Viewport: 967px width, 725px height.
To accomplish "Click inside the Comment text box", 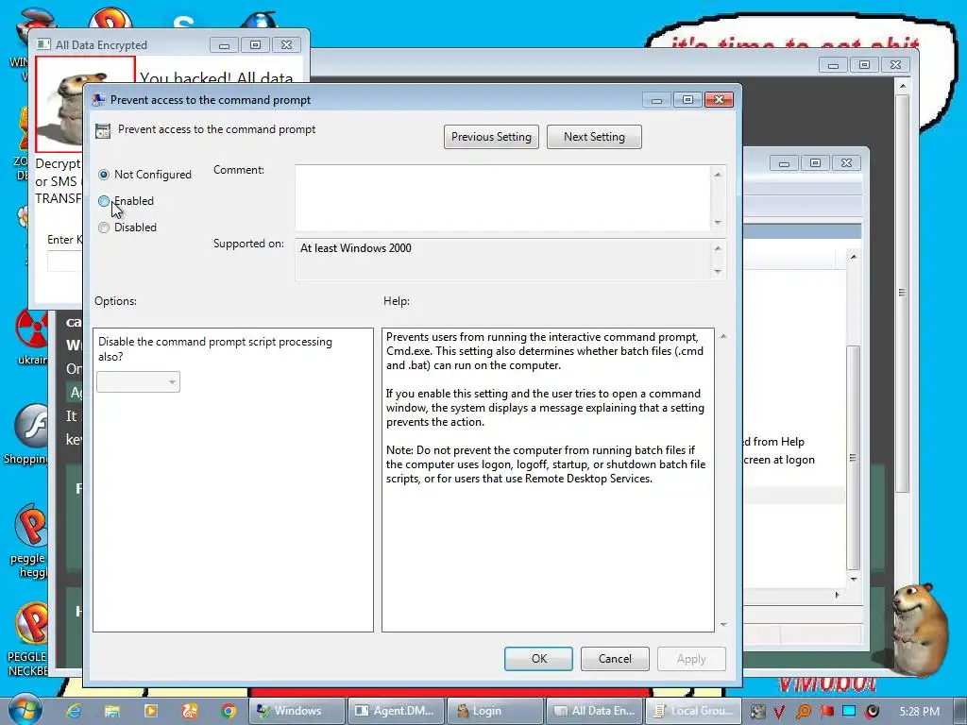I will tap(502, 198).
